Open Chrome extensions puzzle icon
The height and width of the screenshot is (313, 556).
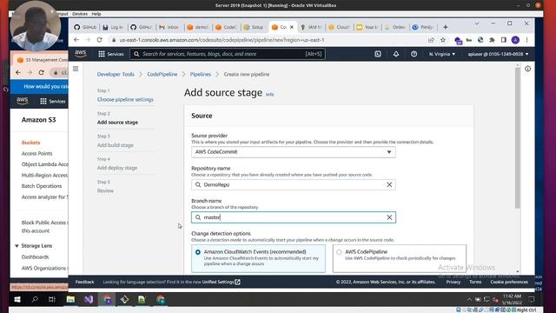click(492, 40)
